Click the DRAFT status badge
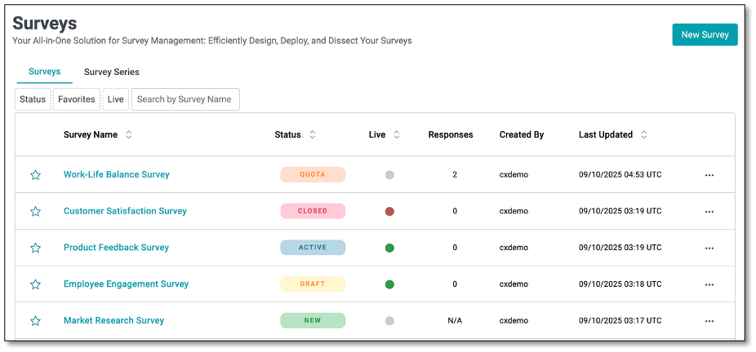Image resolution: width=756 pixels, height=352 pixels. pos(313,284)
